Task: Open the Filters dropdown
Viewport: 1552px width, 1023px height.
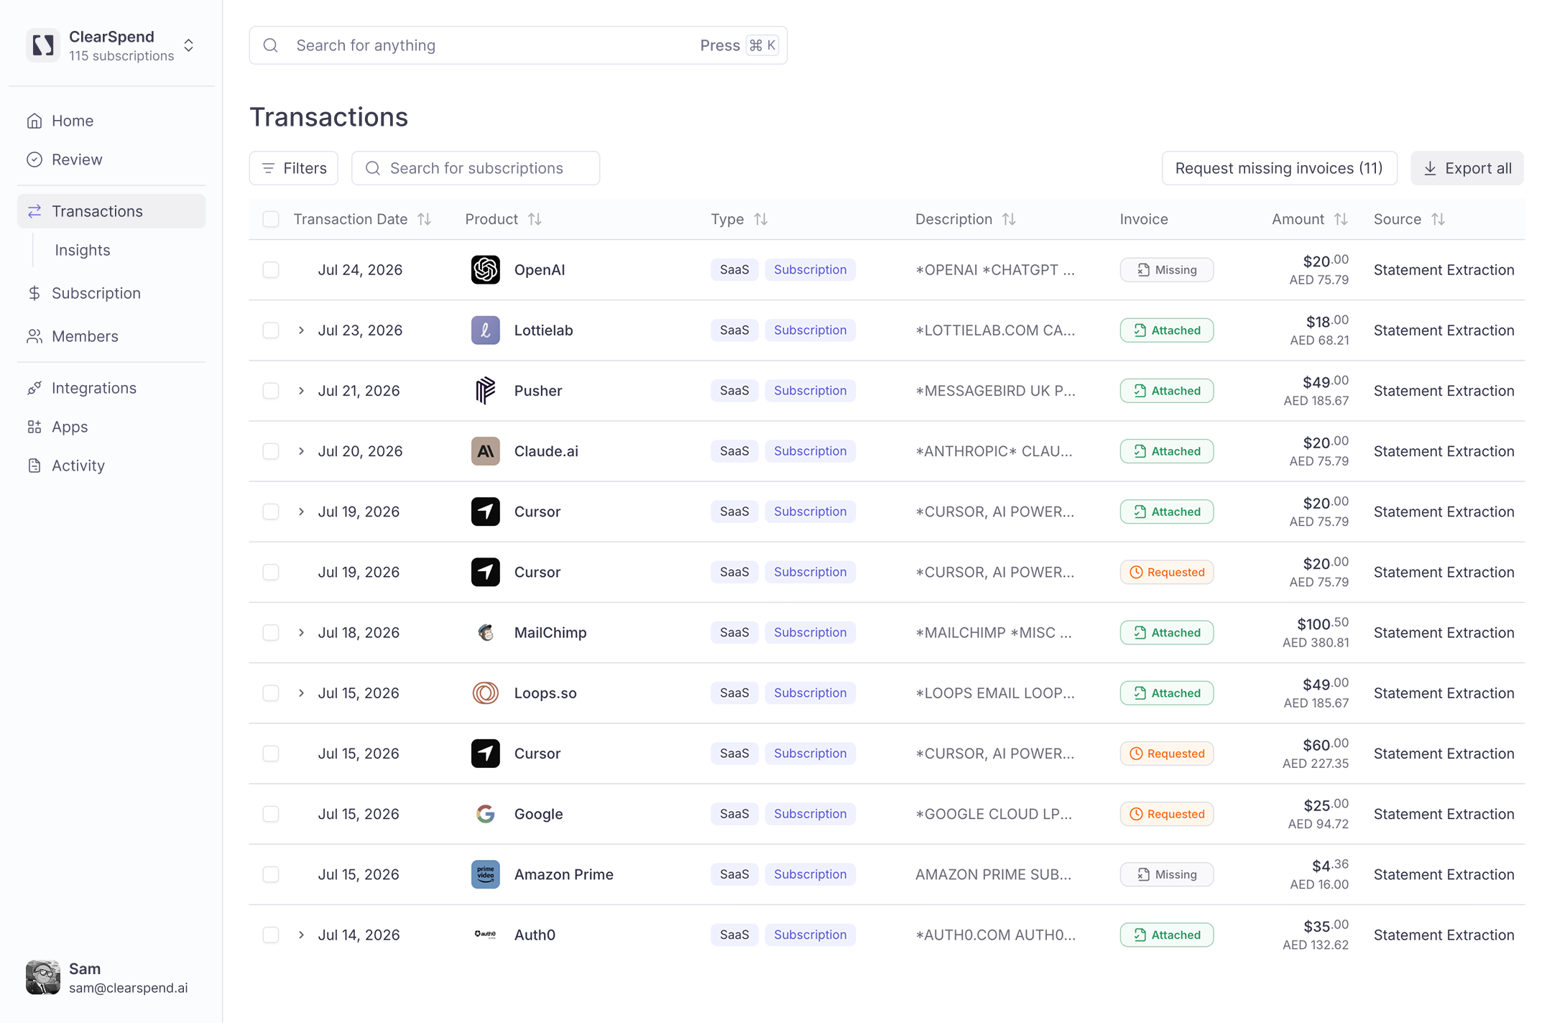Action: click(294, 168)
